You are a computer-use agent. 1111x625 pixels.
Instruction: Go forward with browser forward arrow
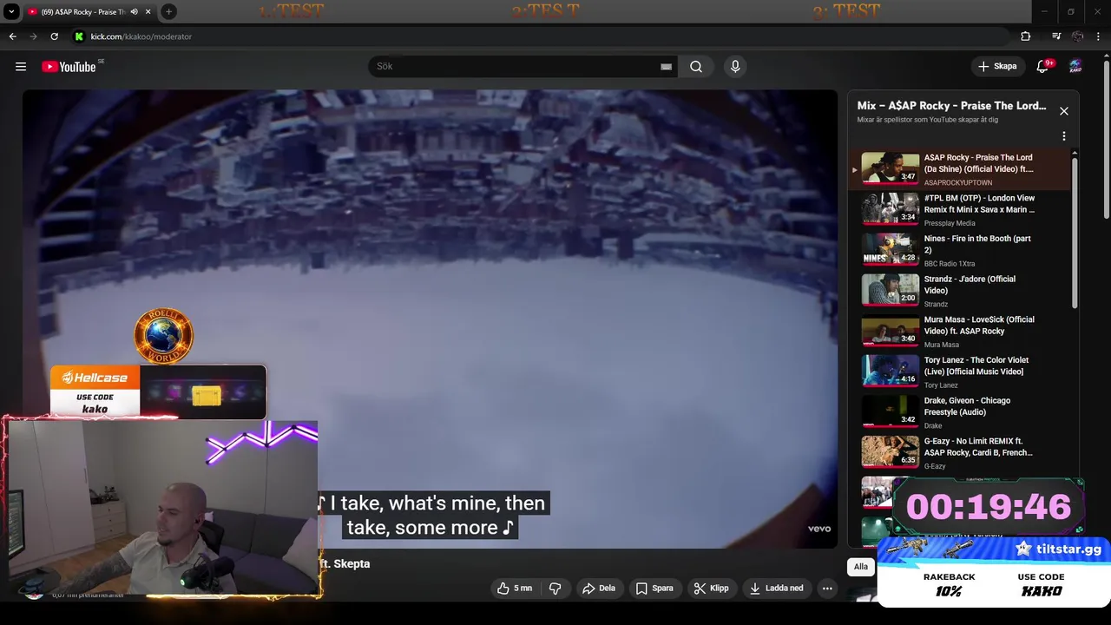33,36
